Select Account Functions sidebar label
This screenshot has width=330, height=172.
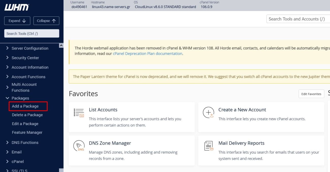click(x=28, y=77)
